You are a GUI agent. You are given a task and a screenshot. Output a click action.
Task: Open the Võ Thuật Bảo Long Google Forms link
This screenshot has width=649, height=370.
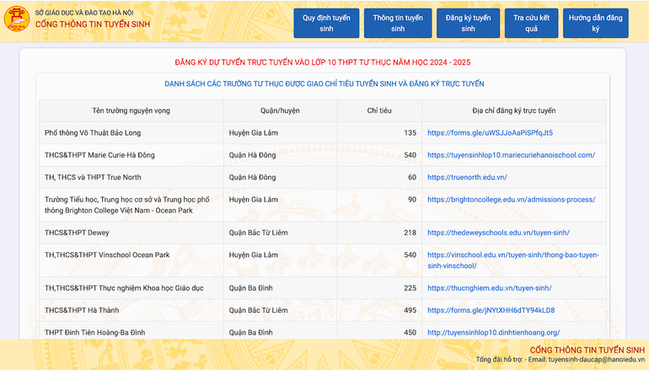[x=490, y=133]
